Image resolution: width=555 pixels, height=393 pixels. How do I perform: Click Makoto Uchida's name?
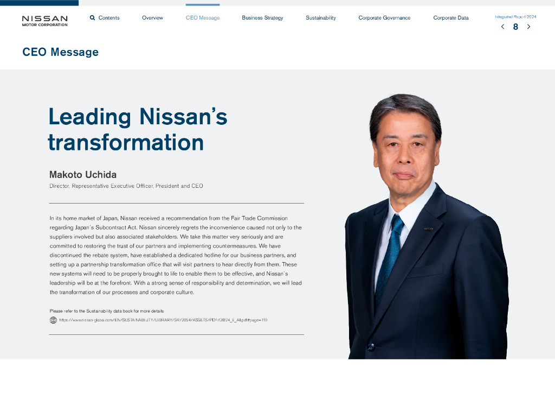82,174
